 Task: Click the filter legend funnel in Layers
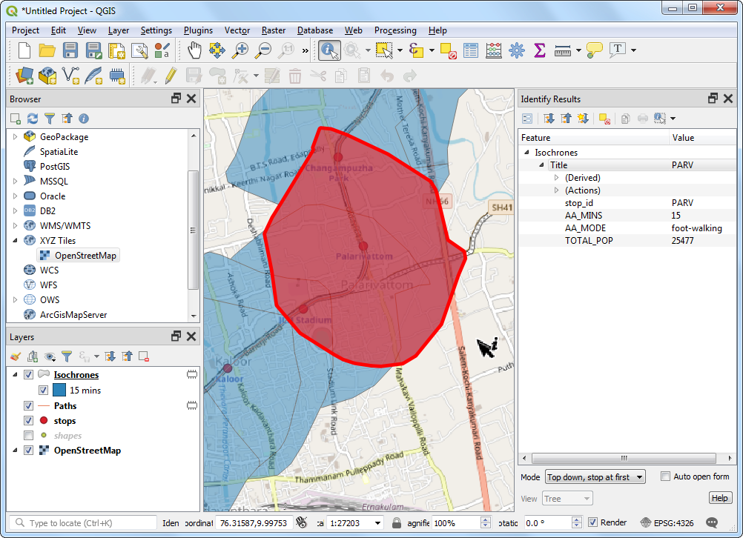click(67, 356)
